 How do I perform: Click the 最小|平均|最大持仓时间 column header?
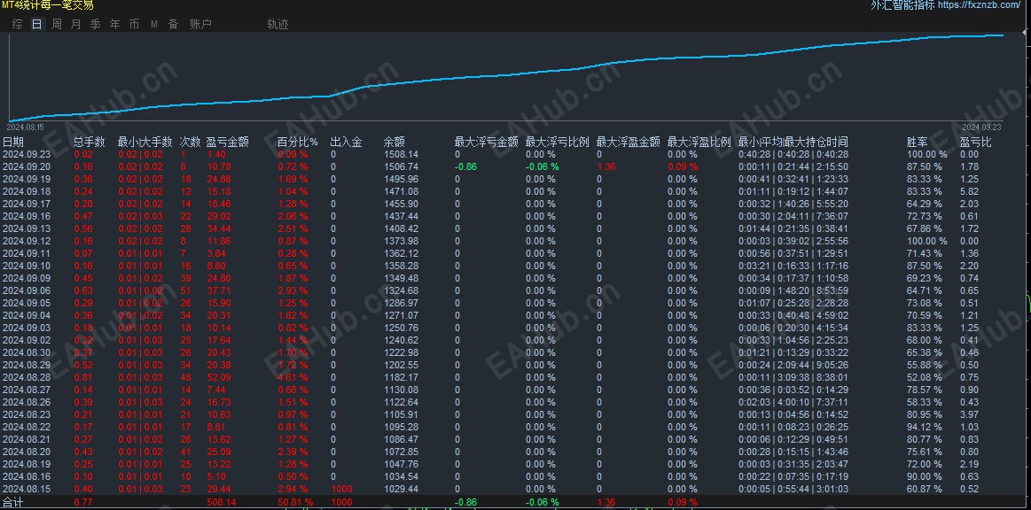793,142
